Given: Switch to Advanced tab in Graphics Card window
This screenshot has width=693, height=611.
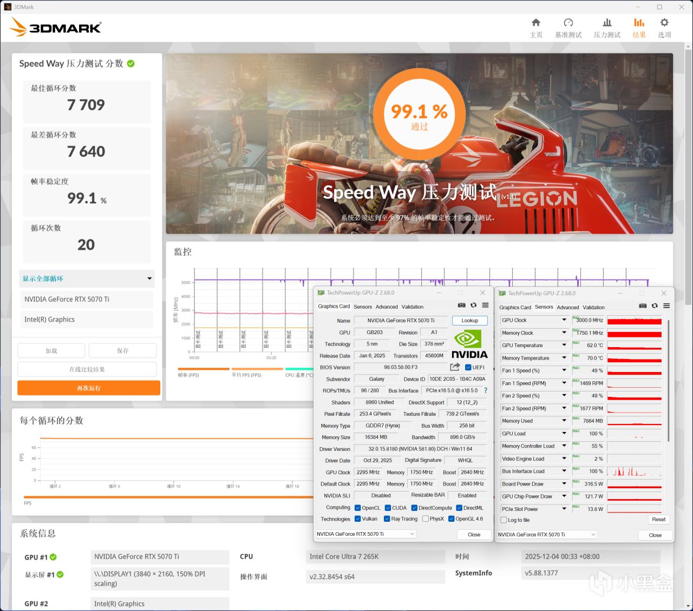Looking at the screenshot, I should pos(387,307).
